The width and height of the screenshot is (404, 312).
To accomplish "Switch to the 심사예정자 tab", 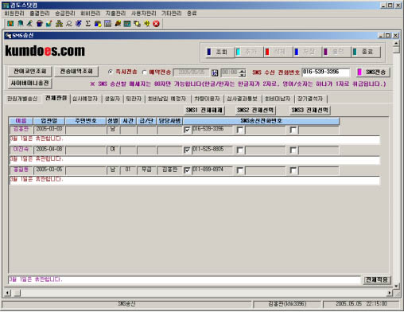I will tap(85, 99).
